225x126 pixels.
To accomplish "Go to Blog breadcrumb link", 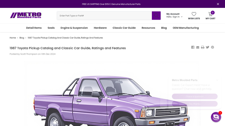I will 22,38.
